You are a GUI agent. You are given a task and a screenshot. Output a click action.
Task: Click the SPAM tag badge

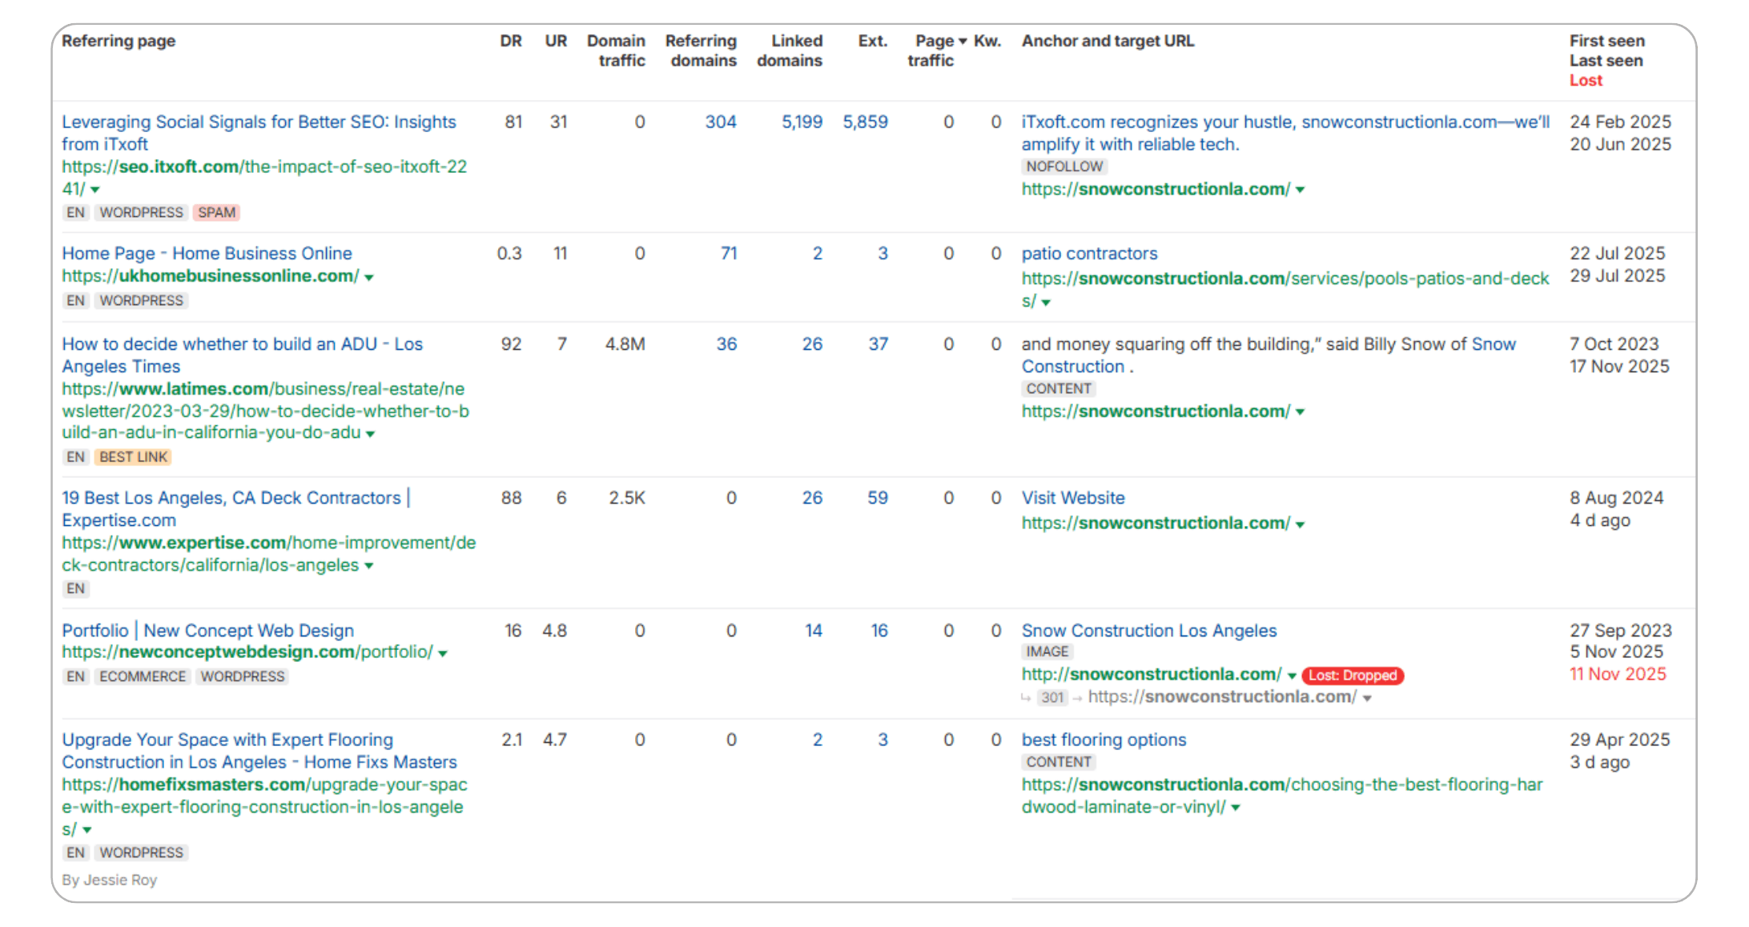[x=216, y=212]
